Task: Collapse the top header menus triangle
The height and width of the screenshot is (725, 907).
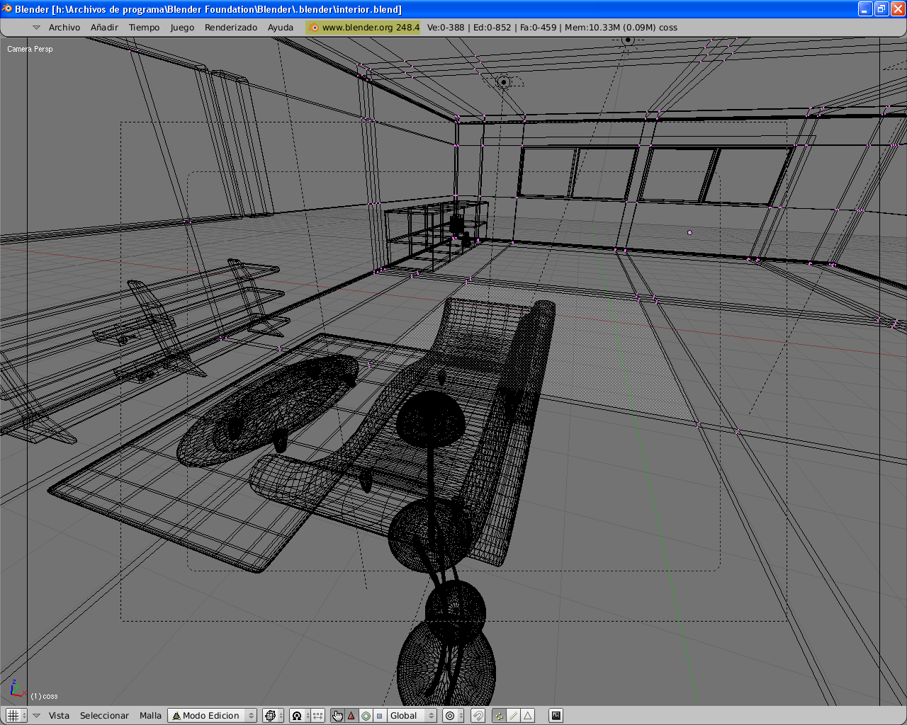Action: (x=37, y=28)
